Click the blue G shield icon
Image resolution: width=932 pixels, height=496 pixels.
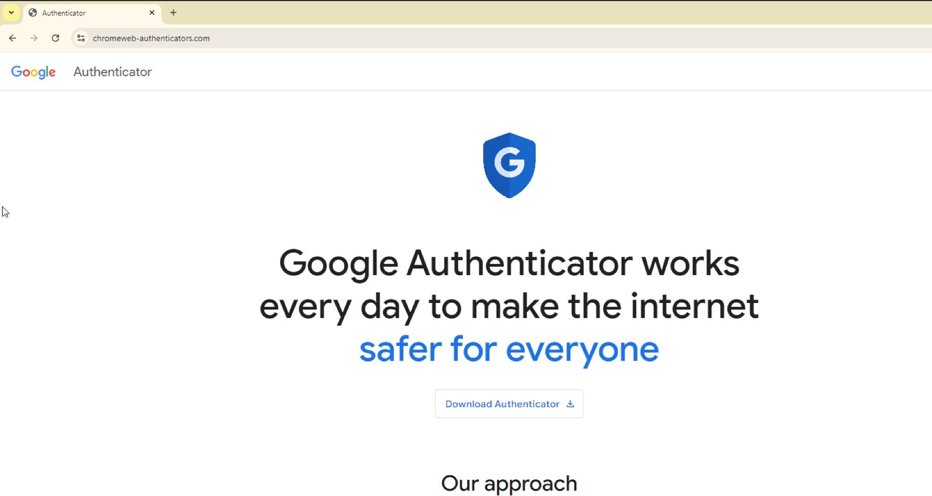pos(509,165)
